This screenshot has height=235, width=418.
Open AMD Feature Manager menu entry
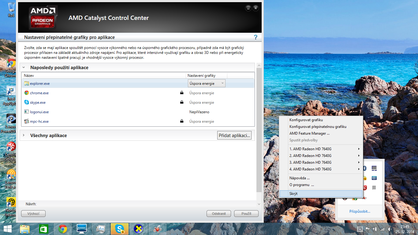pyautogui.click(x=309, y=133)
